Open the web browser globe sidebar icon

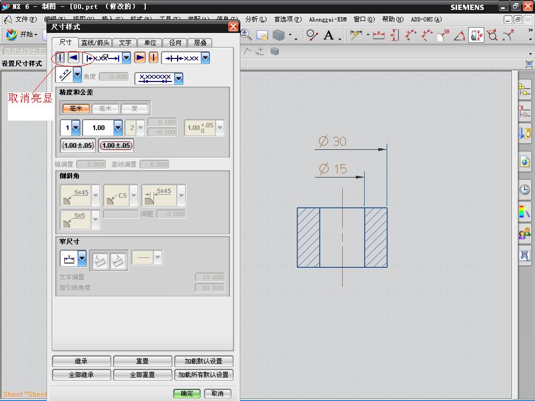click(x=525, y=161)
